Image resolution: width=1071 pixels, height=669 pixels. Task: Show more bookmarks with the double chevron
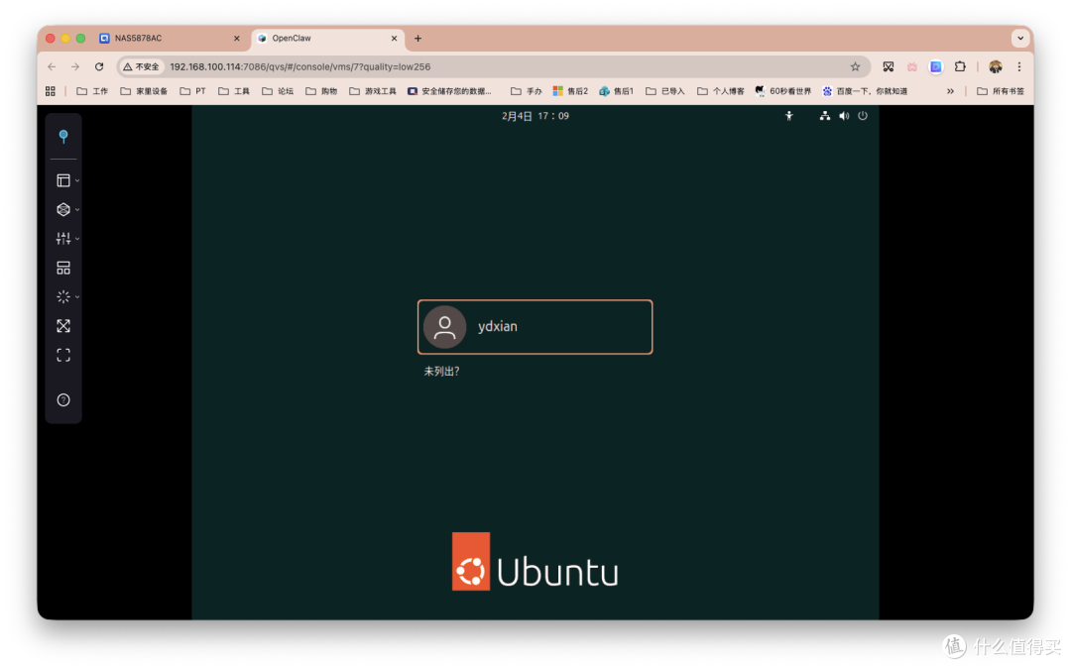(x=950, y=91)
